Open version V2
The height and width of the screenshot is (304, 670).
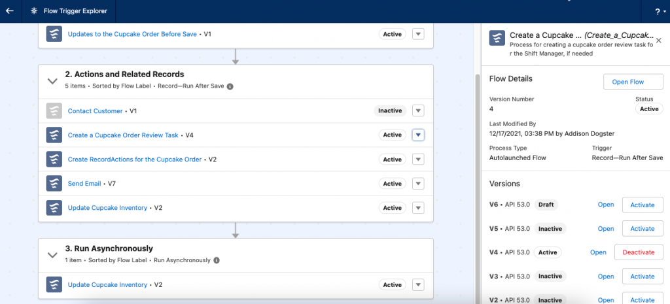point(605,300)
